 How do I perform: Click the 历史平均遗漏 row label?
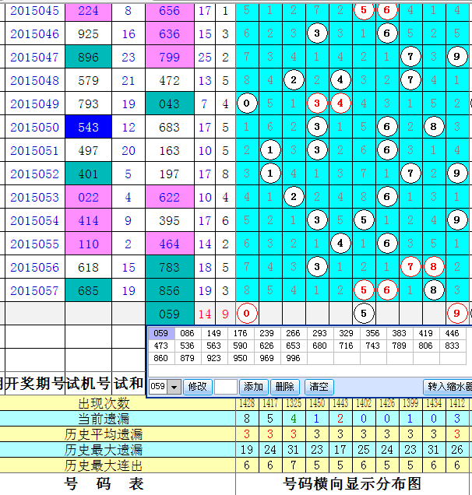pyautogui.click(x=104, y=434)
